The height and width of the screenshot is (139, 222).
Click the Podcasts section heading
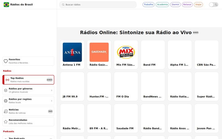click(9, 132)
